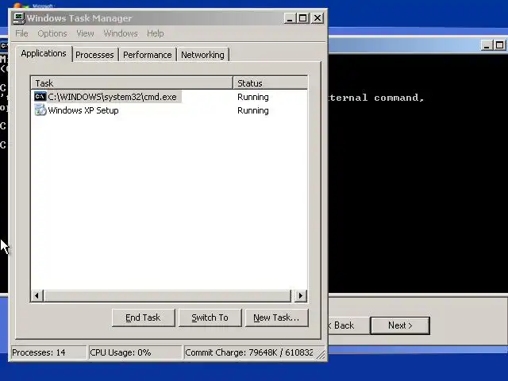508x381 pixels.
Task: Click the Task Manager resize grip corner
Action: click(321, 355)
